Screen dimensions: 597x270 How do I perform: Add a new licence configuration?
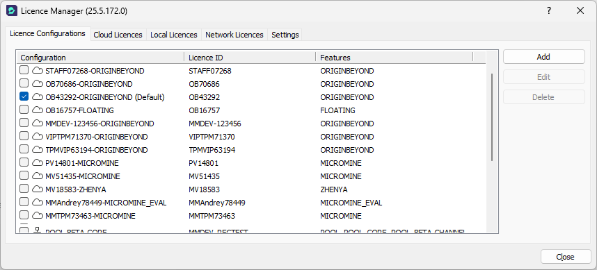pos(543,57)
